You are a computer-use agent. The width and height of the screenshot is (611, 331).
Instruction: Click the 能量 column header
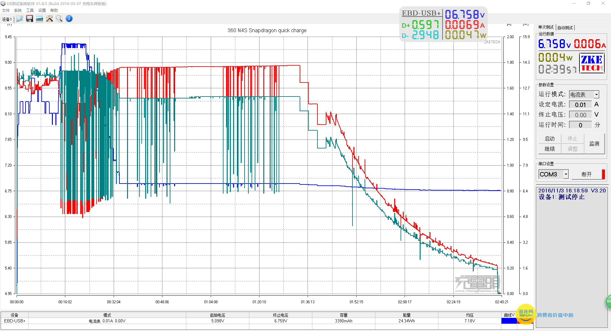407,315
